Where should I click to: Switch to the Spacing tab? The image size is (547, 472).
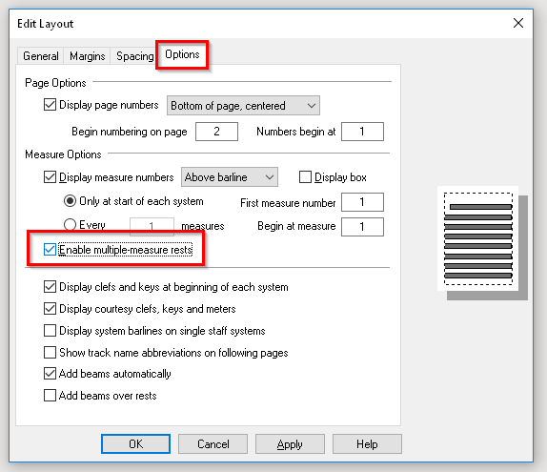pyautogui.click(x=134, y=56)
